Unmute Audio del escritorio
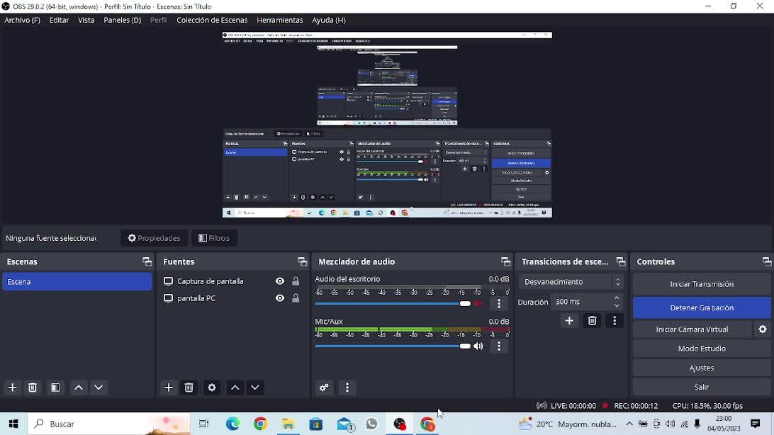This screenshot has width=774, height=435. tap(478, 304)
